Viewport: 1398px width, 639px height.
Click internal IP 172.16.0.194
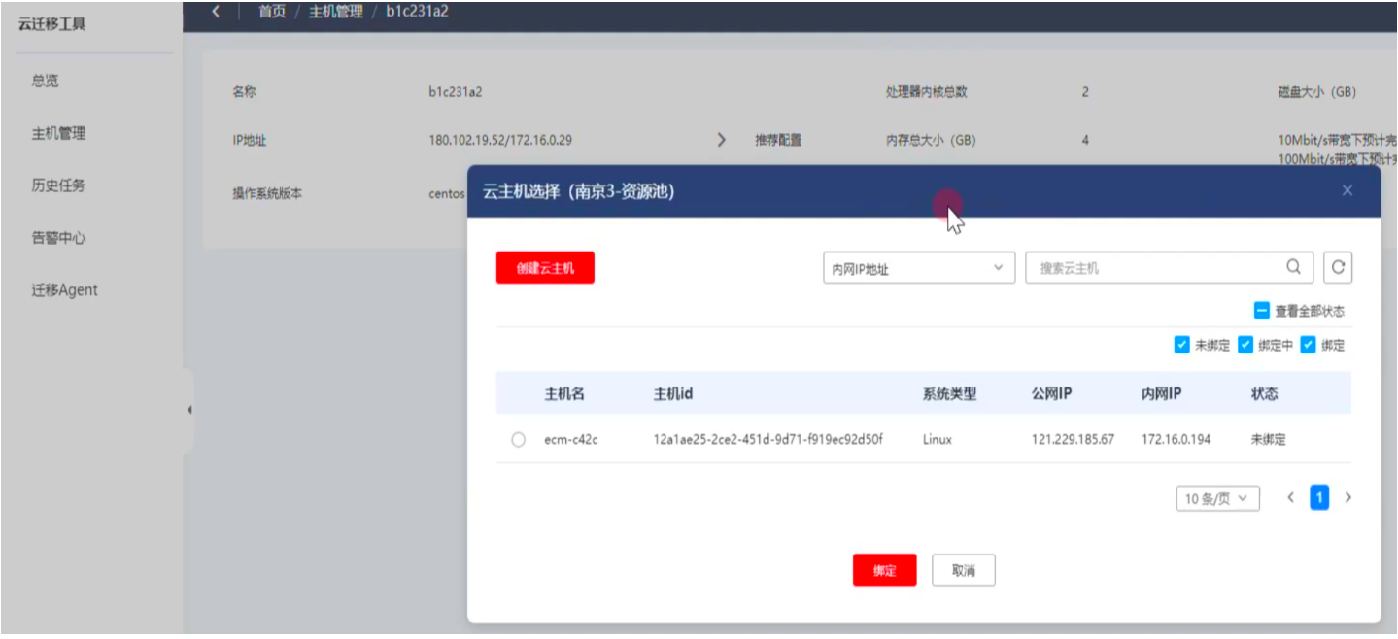pyautogui.click(x=1176, y=440)
